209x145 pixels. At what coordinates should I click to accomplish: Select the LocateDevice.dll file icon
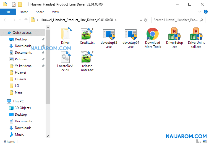pos(66,57)
